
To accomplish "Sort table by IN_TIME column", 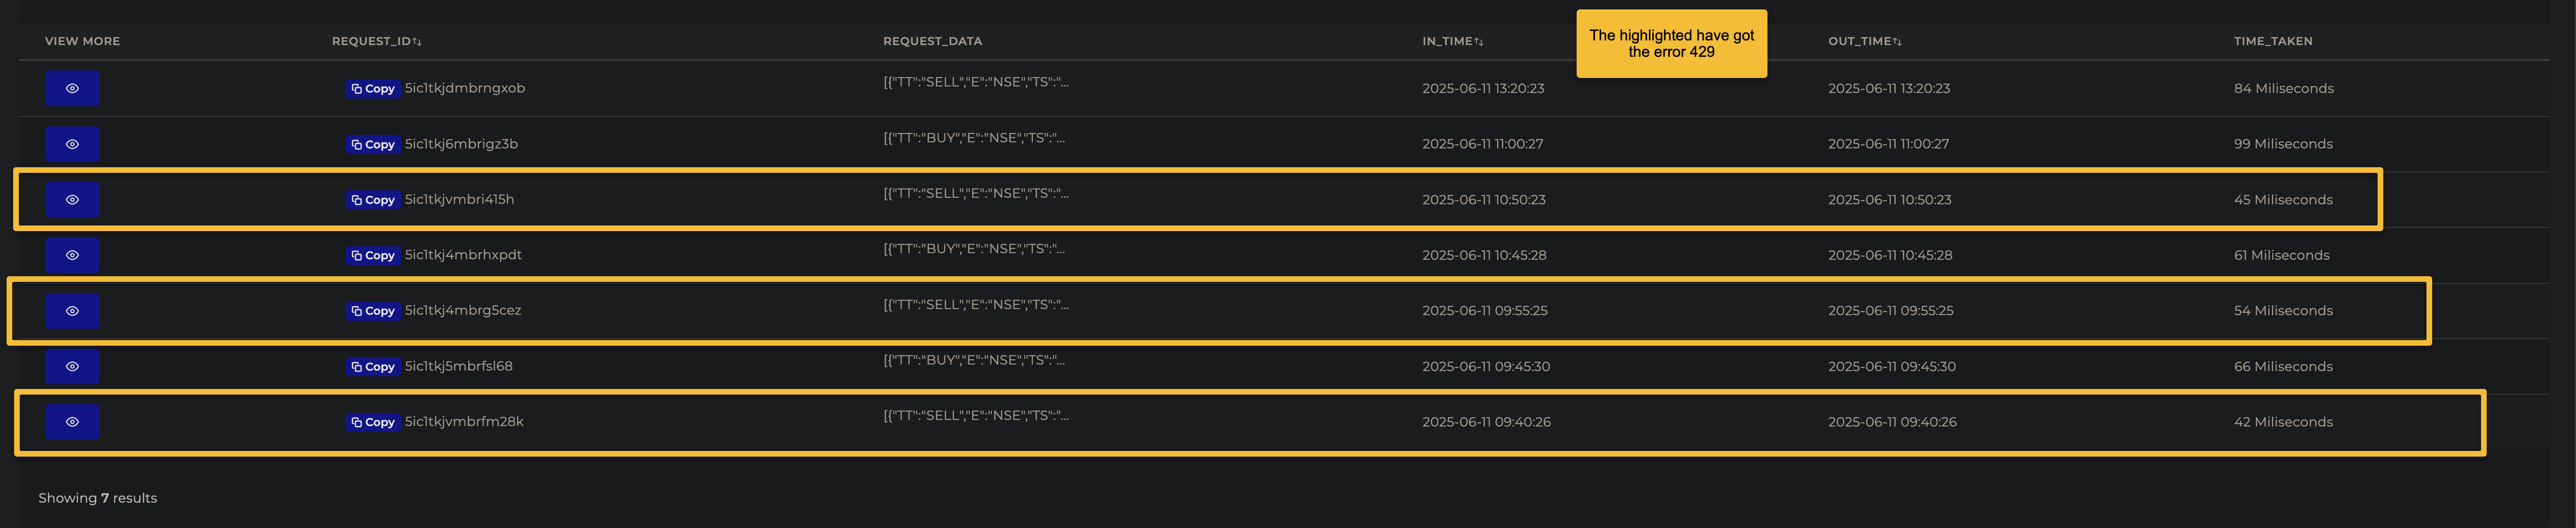I will coord(1453,41).
